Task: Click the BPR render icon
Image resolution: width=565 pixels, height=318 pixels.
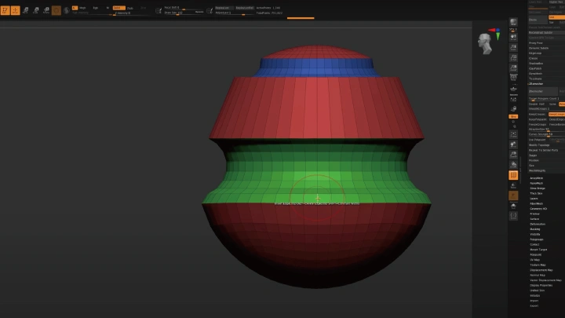Action: point(513,22)
